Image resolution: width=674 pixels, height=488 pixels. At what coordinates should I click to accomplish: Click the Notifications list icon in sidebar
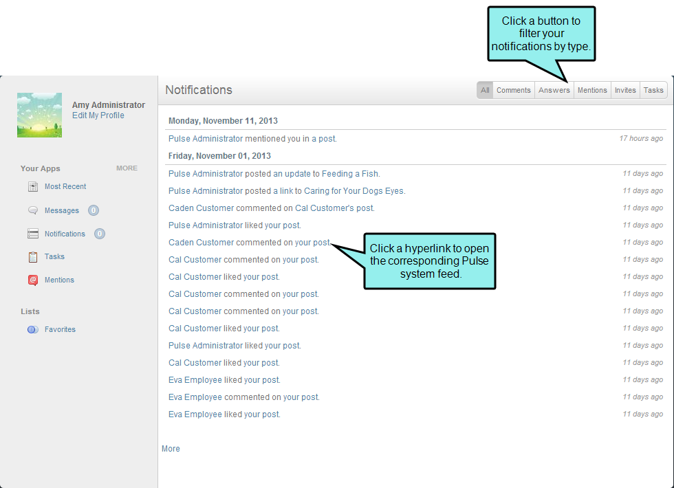(x=33, y=234)
